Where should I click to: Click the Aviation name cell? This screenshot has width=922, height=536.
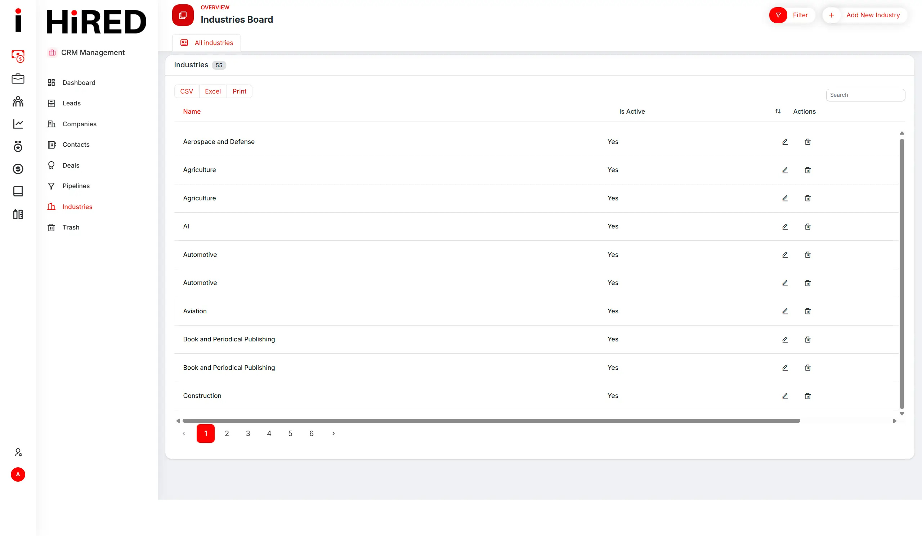coord(194,311)
